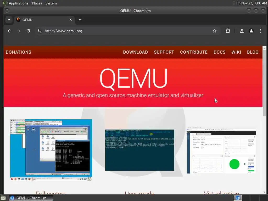The image size is (268, 201).
Task: Visit the WIKI link
Action: [x=236, y=52]
